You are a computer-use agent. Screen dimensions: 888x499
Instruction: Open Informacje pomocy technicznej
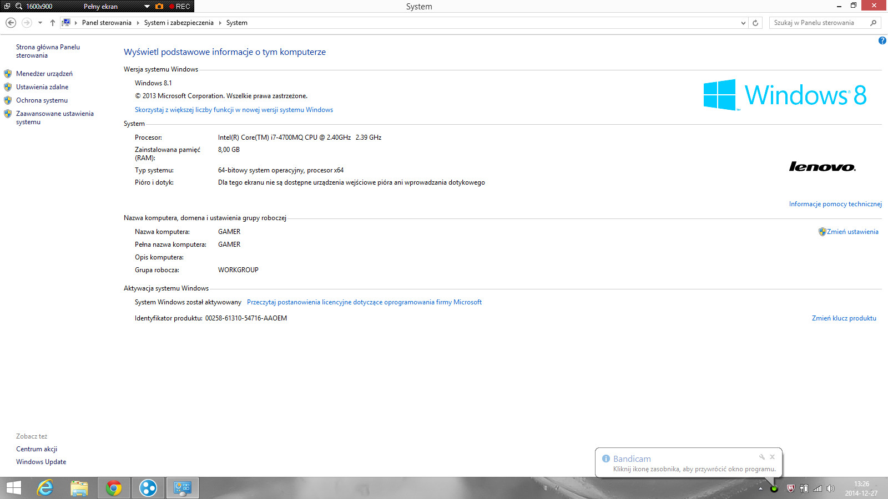[835, 204]
